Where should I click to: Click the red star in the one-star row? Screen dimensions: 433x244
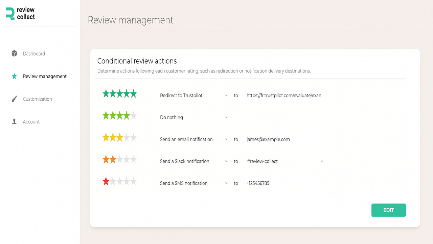coord(106,181)
